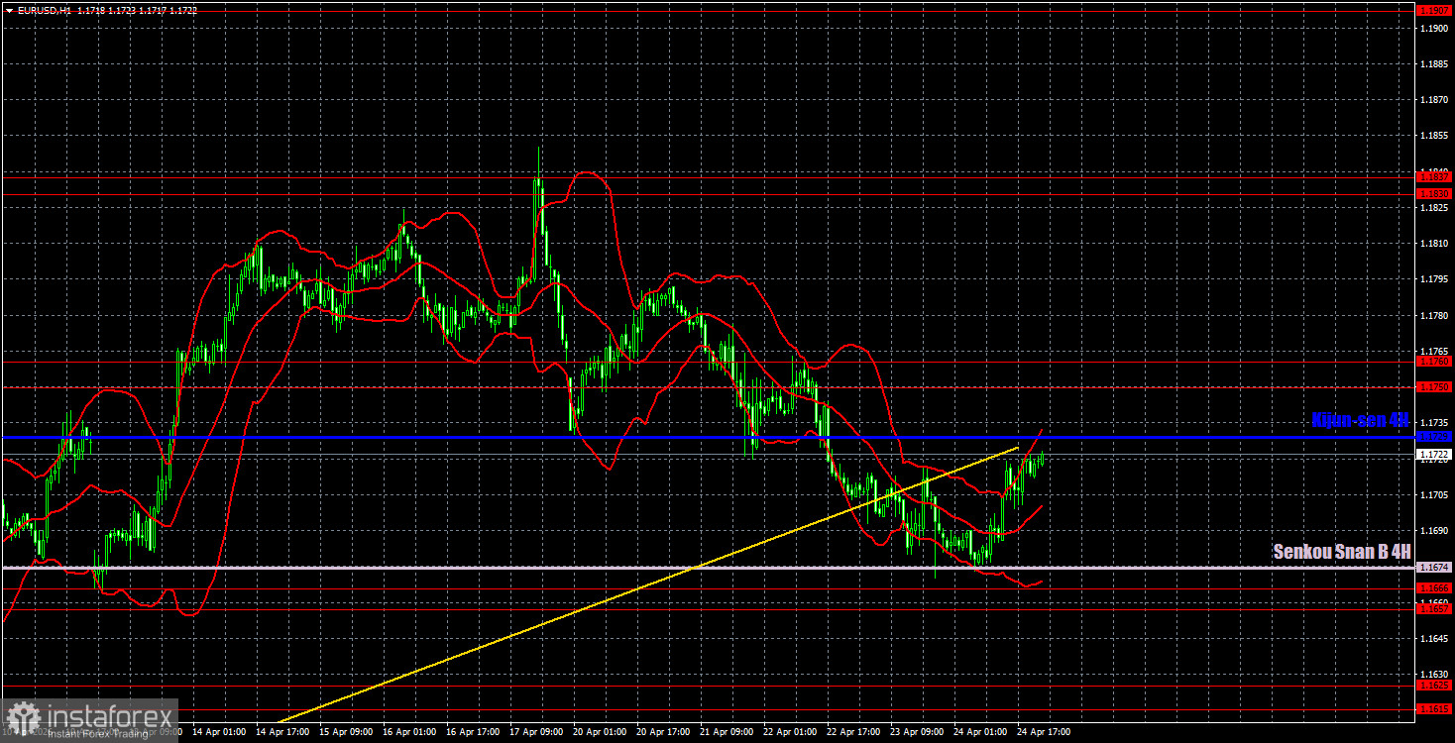Image resolution: width=1455 pixels, height=743 pixels.
Task: Click the 15 Apr 09:00 time label
Action: coord(348,733)
